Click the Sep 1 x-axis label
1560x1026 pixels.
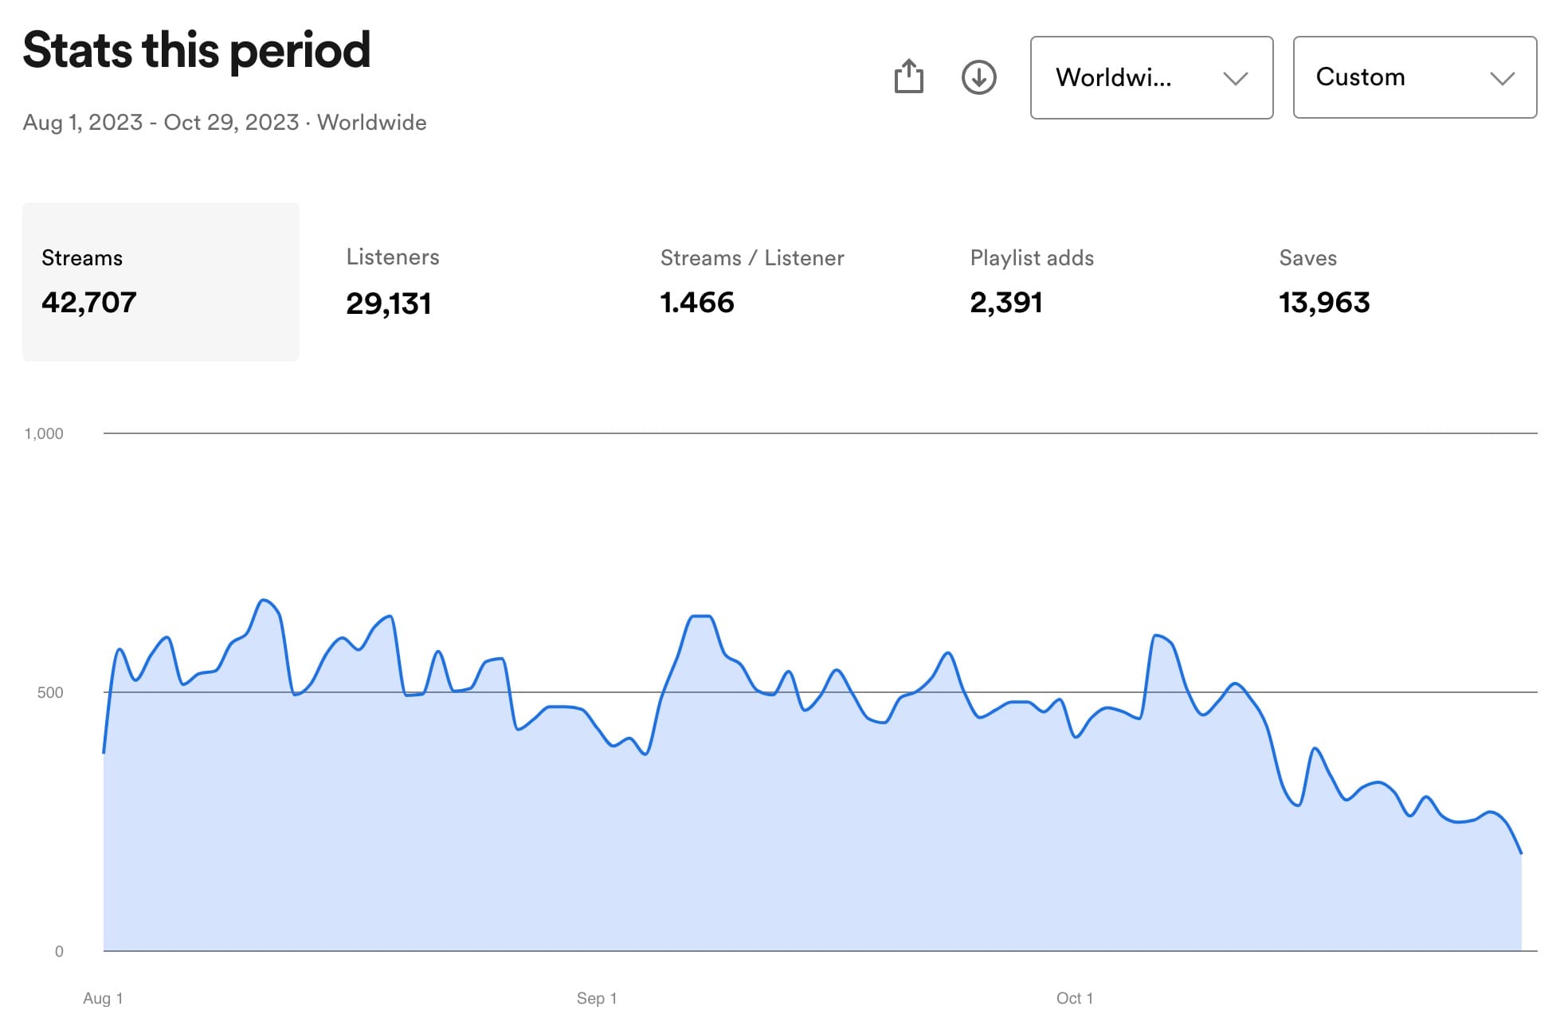coord(597,998)
